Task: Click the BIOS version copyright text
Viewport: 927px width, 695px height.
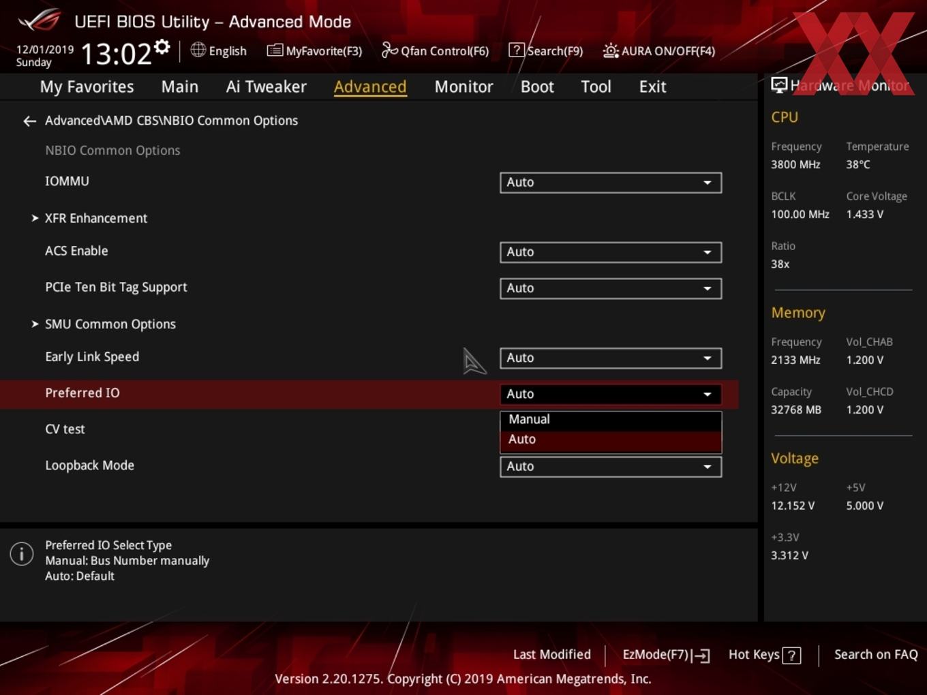Action: [x=463, y=679]
